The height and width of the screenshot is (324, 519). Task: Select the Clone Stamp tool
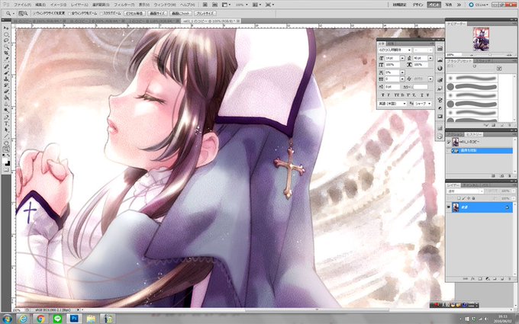coord(6,79)
